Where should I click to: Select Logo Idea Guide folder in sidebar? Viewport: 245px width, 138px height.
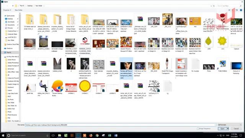click(13, 94)
